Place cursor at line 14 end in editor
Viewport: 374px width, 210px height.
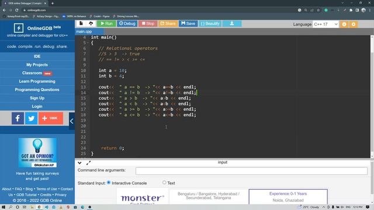tap(196, 93)
